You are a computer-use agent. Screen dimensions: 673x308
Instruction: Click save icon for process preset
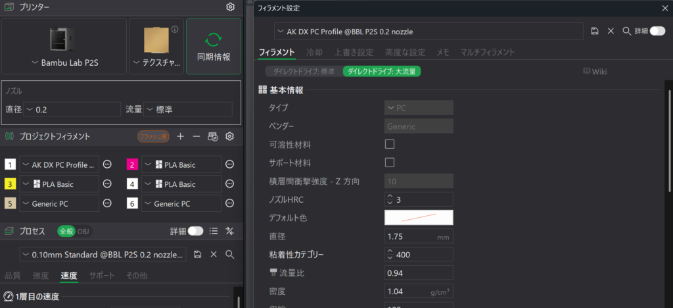pos(198,254)
